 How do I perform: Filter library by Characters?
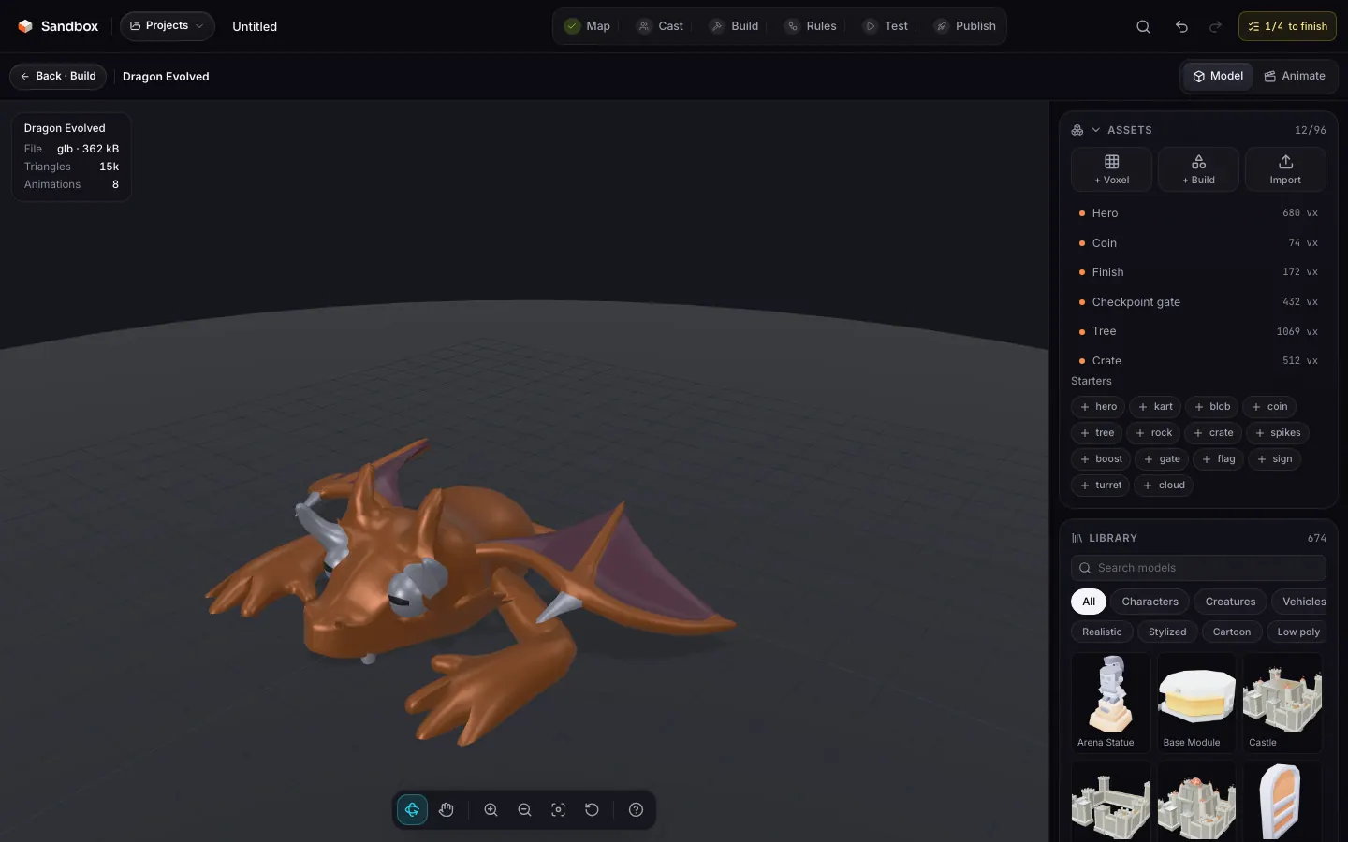tap(1150, 602)
